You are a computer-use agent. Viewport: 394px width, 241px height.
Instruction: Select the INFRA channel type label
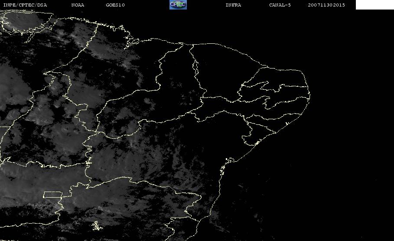click(x=233, y=5)
